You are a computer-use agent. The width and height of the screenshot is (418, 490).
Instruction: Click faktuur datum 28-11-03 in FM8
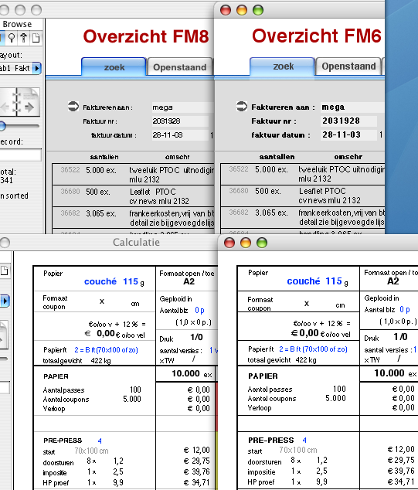pos(180,135)
